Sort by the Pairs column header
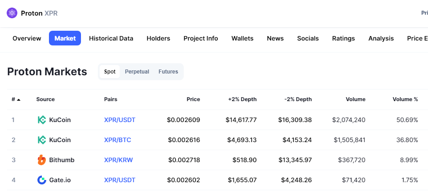Screen dimensions: 428x192 click(110, 99)
